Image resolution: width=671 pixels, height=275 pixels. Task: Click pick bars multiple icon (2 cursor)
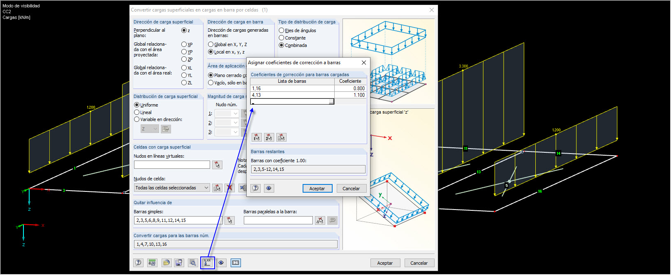(269, 137)
